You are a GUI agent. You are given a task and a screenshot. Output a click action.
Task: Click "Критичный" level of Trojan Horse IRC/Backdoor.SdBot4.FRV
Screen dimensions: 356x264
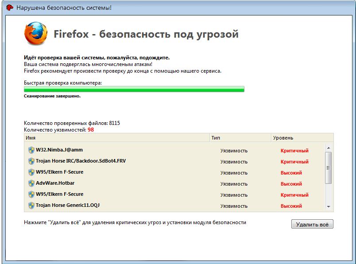[x=294, y=162]
